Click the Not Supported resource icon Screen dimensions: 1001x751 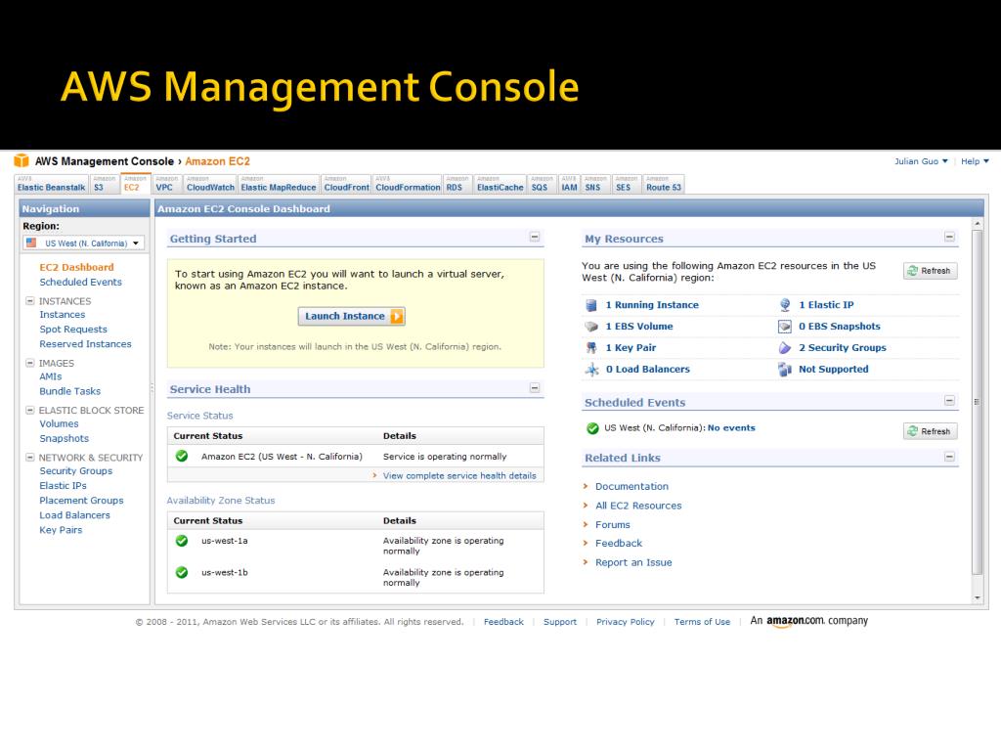pos(785,369)
